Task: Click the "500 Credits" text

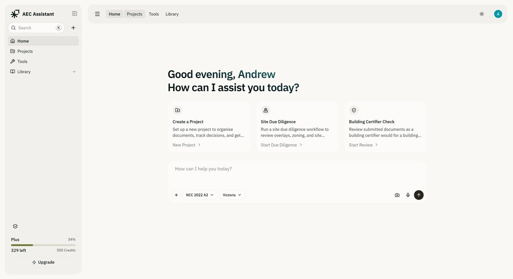Action: tap(66, 250)
